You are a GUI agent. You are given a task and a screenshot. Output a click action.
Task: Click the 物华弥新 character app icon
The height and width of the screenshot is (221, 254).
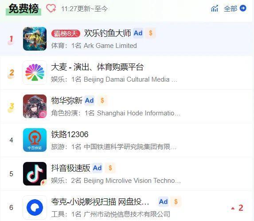35,106
